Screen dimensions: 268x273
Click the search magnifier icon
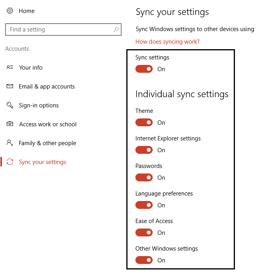pyautogui.click(x=116, y=30)
